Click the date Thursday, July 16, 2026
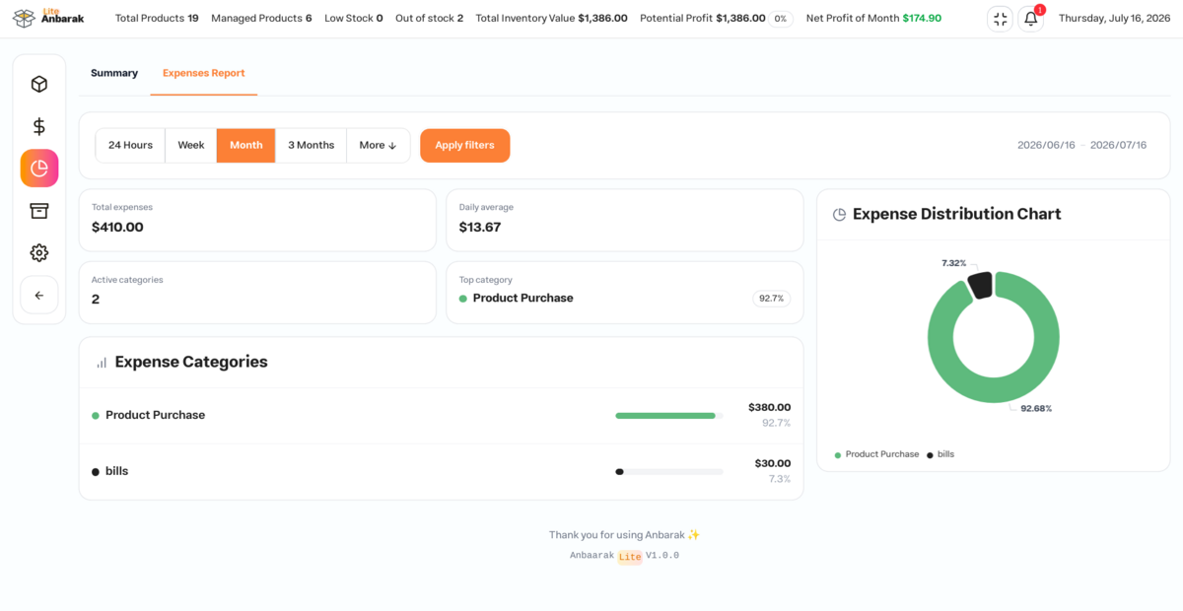Viewport: 1183px width, 611px height. 1114,19
